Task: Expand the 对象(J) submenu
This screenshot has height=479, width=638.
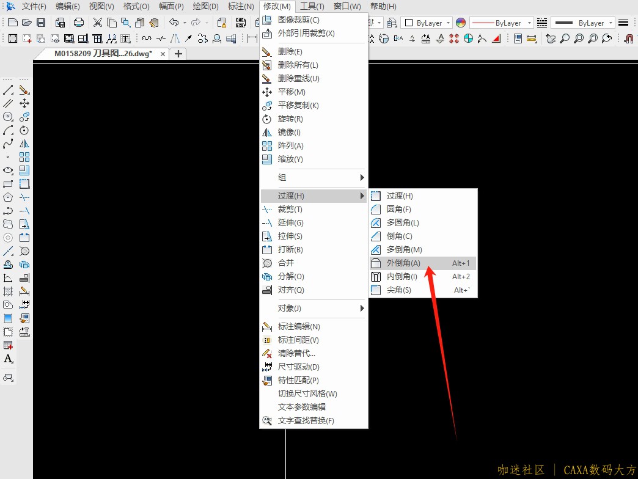Action: 313,308
